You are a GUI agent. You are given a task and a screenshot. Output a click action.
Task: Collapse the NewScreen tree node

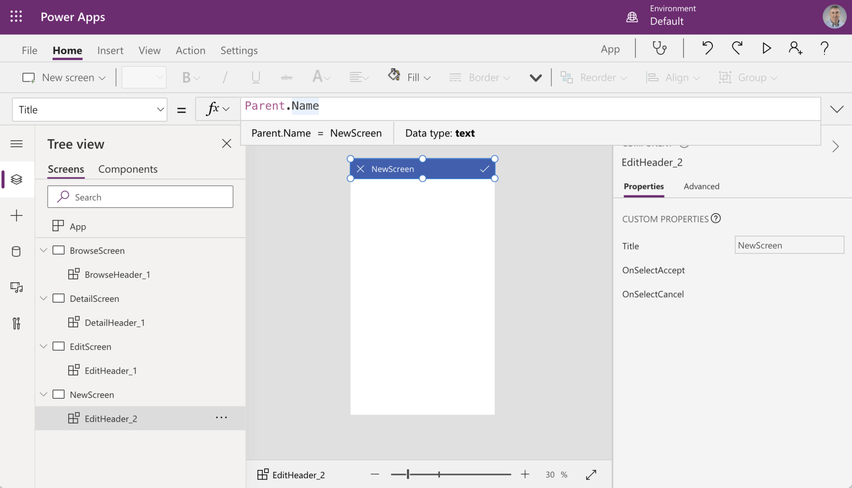(x=44, y=395)
